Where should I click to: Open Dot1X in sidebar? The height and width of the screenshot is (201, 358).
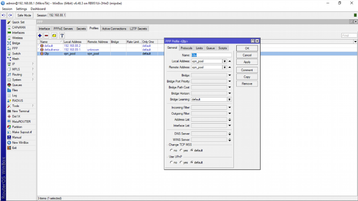(x=16, y=116)
